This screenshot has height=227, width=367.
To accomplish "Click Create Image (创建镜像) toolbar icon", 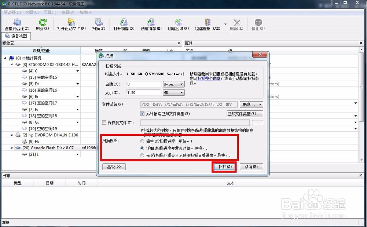I will (x=151, y=22).
